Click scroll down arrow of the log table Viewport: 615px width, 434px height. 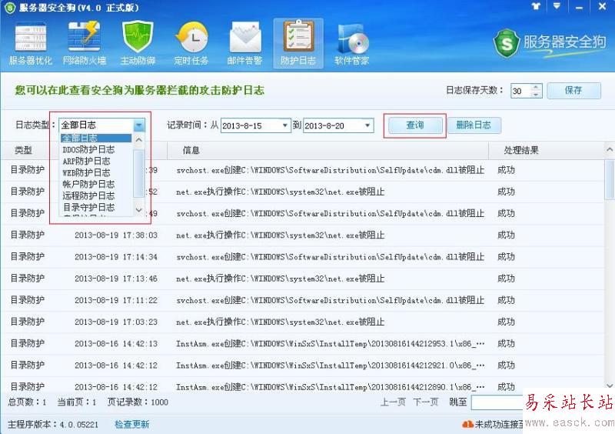tap(610, 386)
